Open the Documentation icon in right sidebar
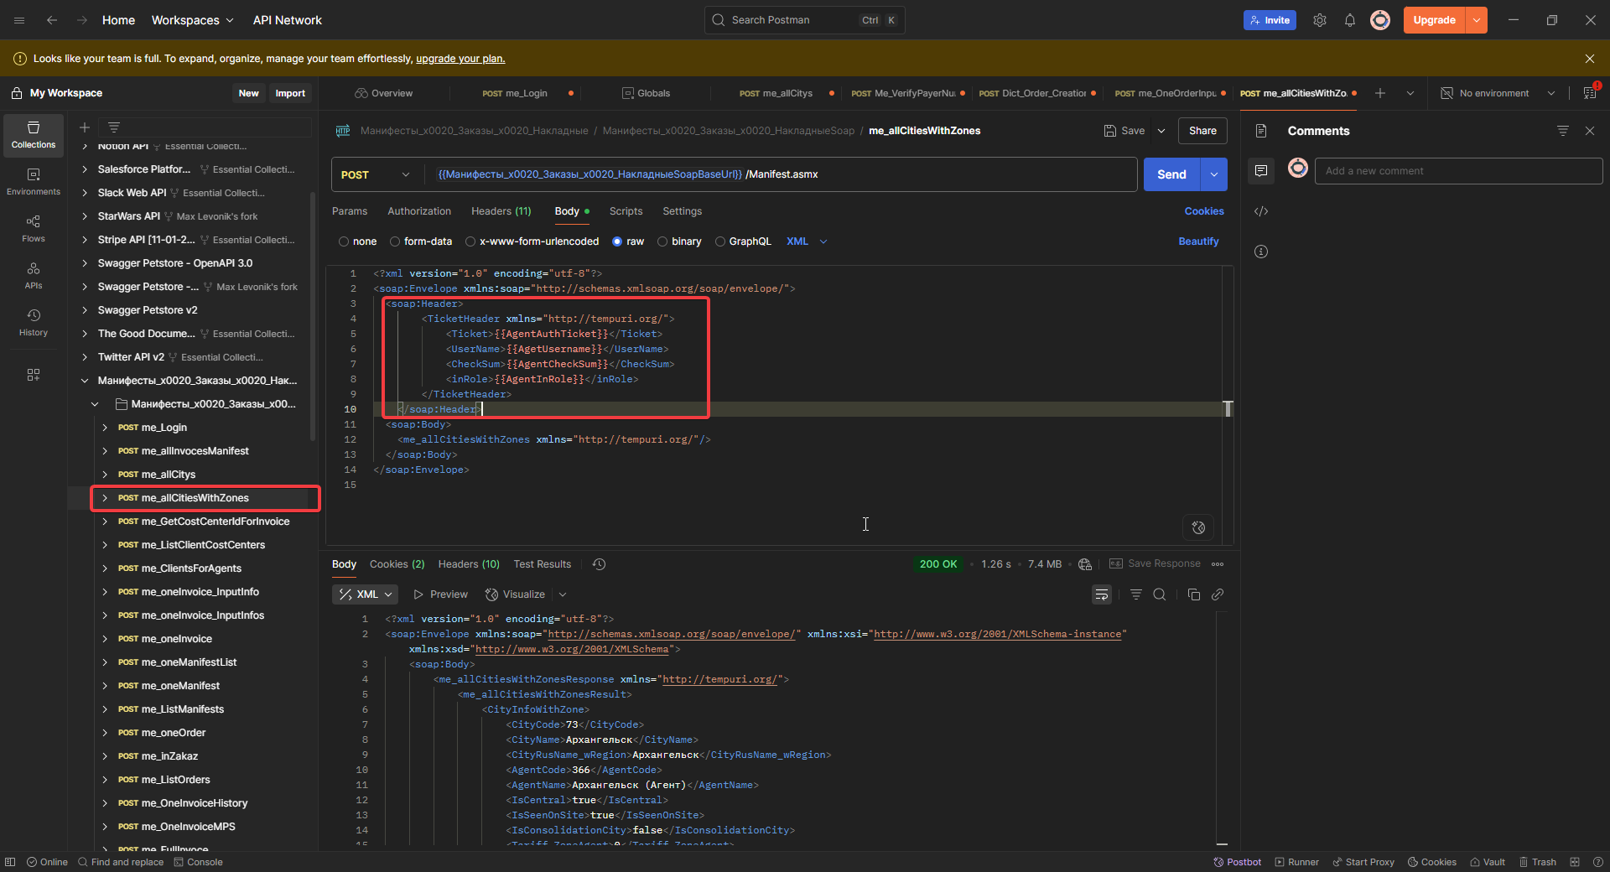The height and width of the screenshot is (872, 1610). [x=1261, y=131]
